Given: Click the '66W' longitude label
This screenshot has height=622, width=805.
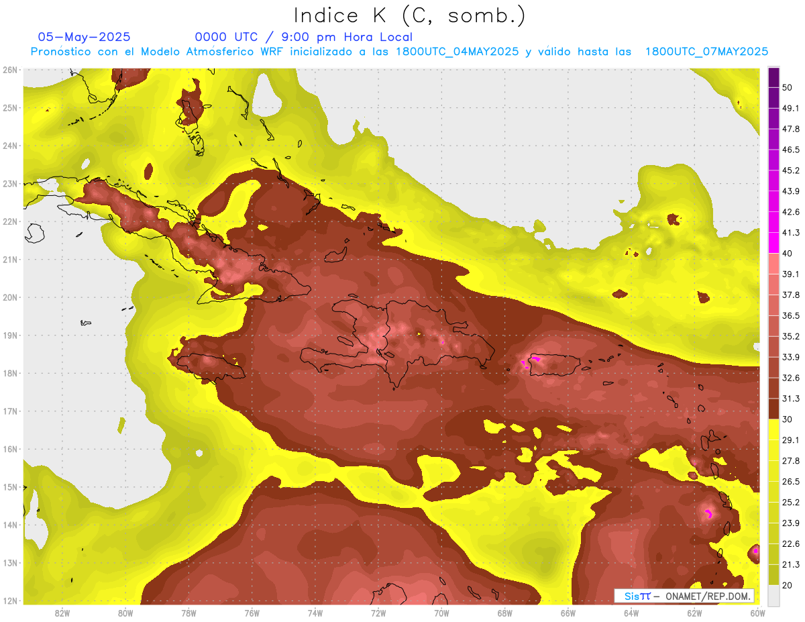Looking at the screenshot, I should [x=568, y=613].
